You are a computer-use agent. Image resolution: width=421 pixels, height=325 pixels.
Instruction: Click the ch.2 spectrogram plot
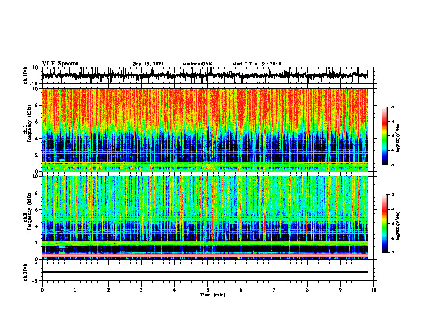[205, 218]
